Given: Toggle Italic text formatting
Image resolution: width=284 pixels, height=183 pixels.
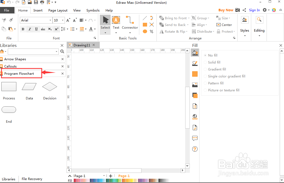Looking at the screenshot, I should 30,29.
